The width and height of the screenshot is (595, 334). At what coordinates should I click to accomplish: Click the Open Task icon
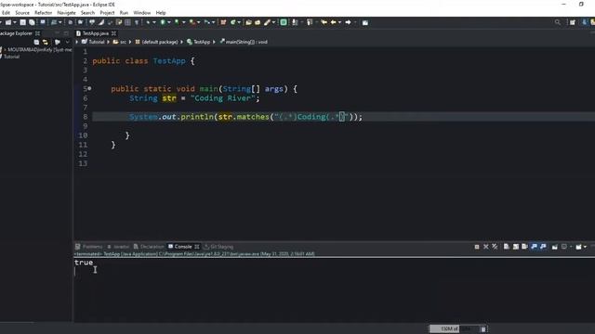pyautogui.click(x=258, y=22)
